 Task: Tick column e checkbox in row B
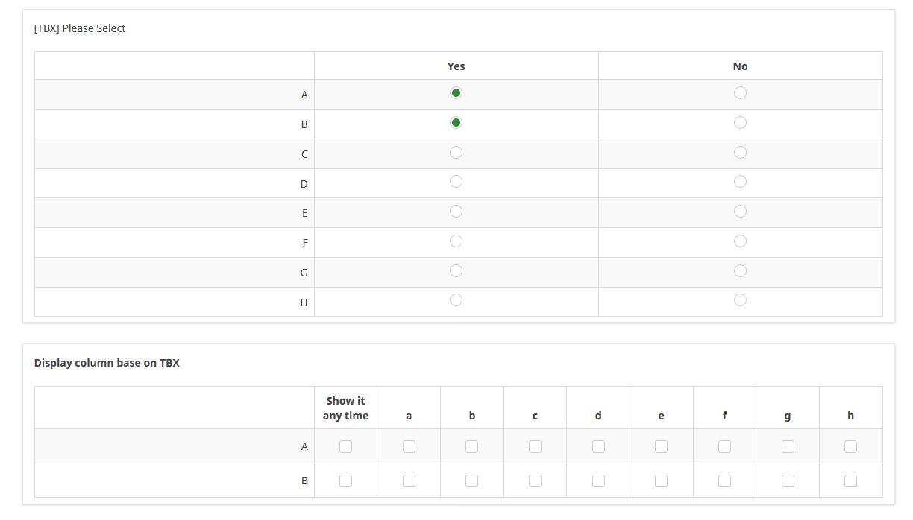click(661, 481)
